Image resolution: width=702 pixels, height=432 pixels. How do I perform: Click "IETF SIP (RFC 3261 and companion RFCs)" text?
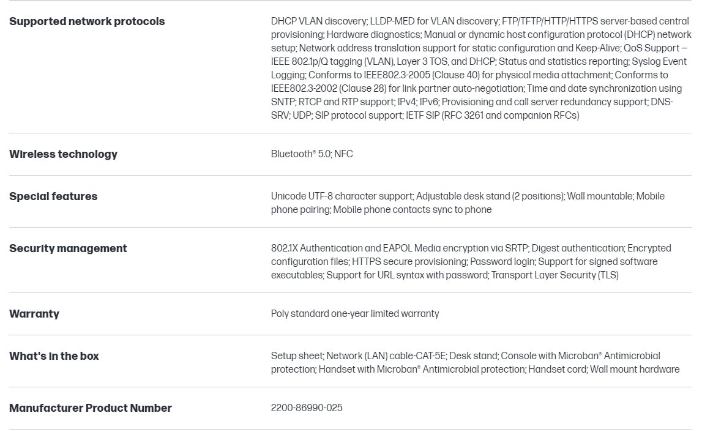coord(493,116)
